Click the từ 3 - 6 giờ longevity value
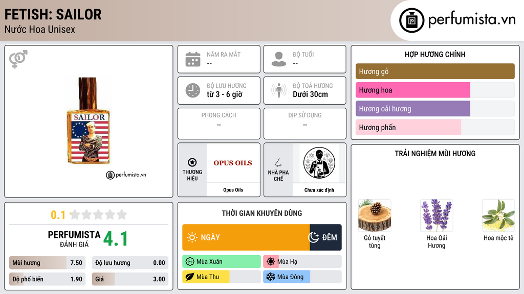 click(x=225, y=94)
